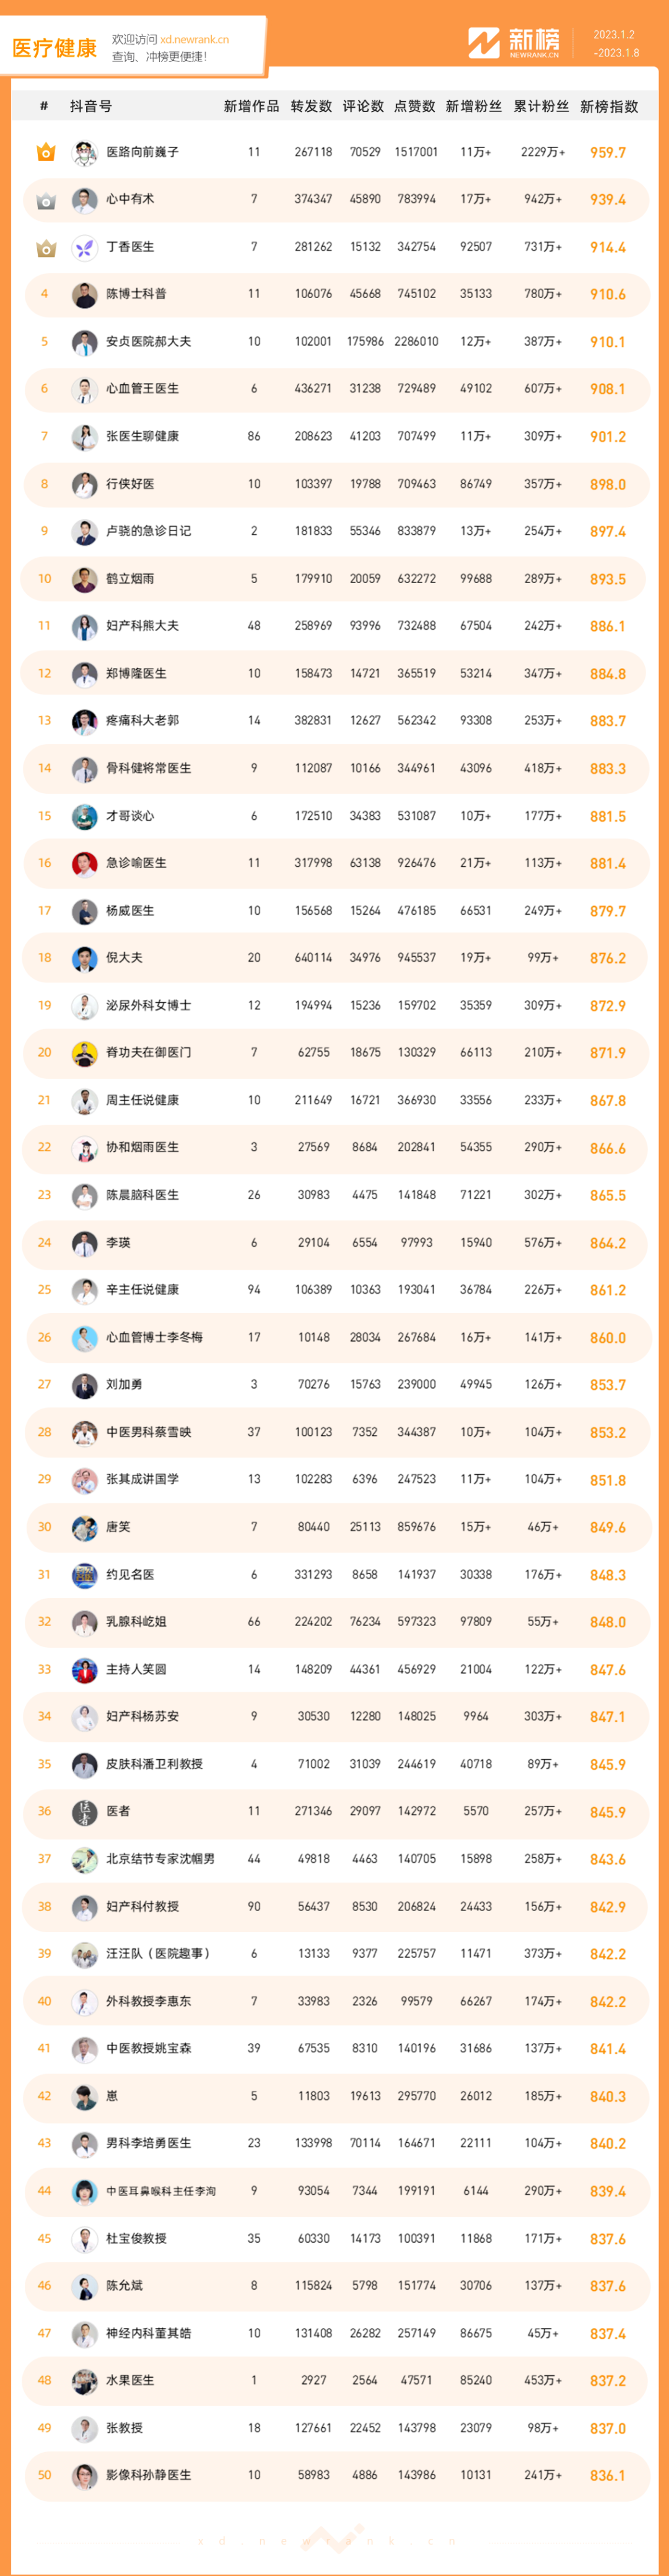
Task: Select the 医疗健康 category title
Action: (x=54, y=48)
